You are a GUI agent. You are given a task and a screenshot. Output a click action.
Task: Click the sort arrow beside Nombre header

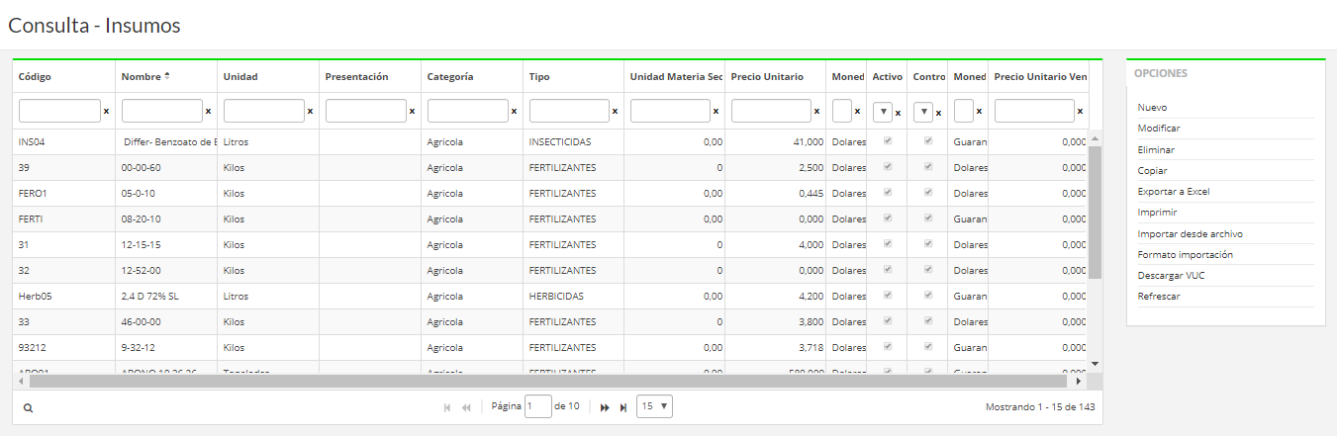[x=167, y=76]
